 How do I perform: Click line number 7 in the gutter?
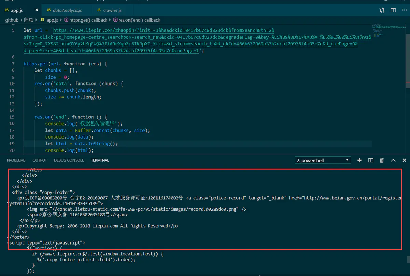point(13,64)
